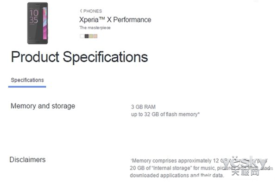Click the 10:35 clock on phone screen
The image size is (278, 182).
pos(34,17)
